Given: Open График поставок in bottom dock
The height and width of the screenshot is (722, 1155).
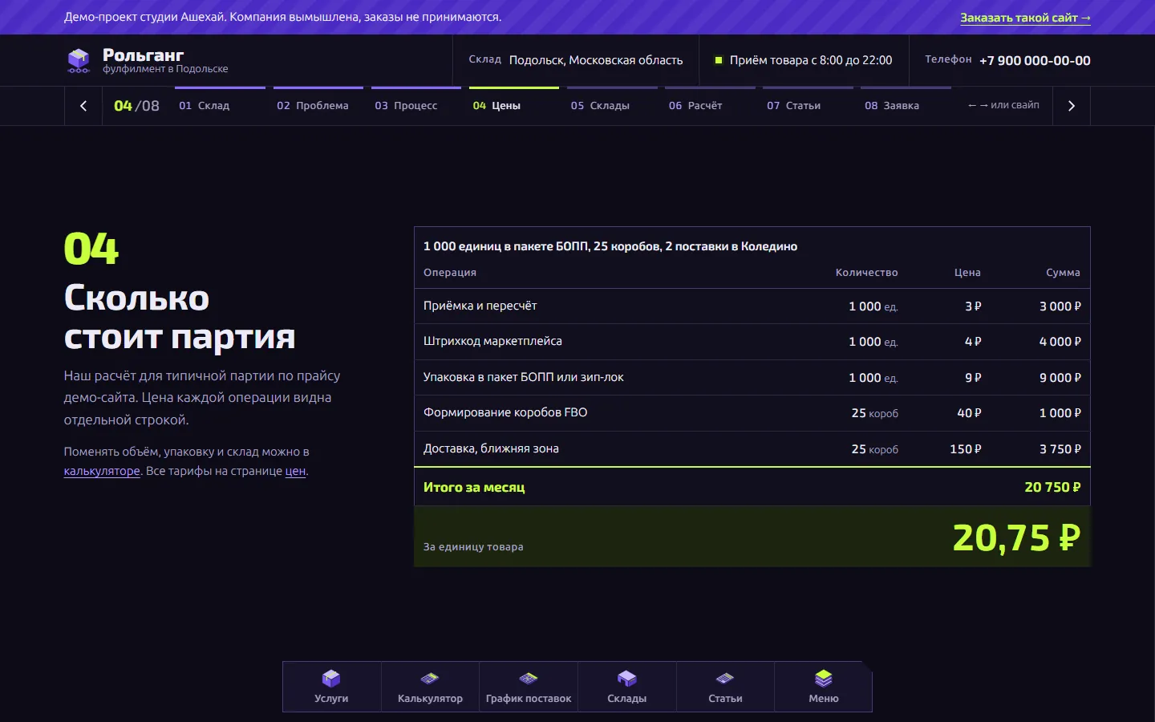Looking at the screenshot, I should (x=529, y=687).
